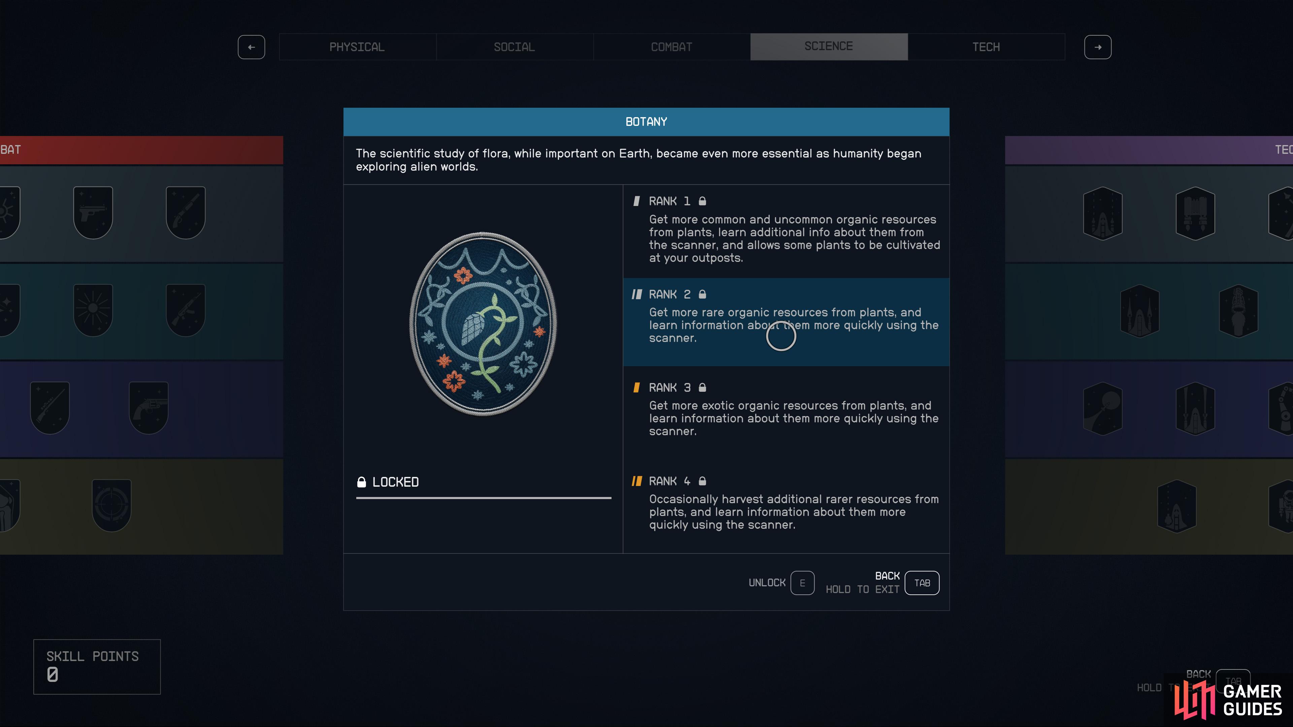
Task: Click the Unlock E key button
Action: pos(802,583)
